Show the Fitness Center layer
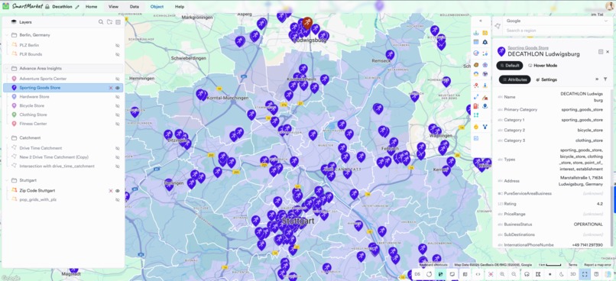Image resolution: width=616 pixels, height=281 pixels. pos(117,124)
